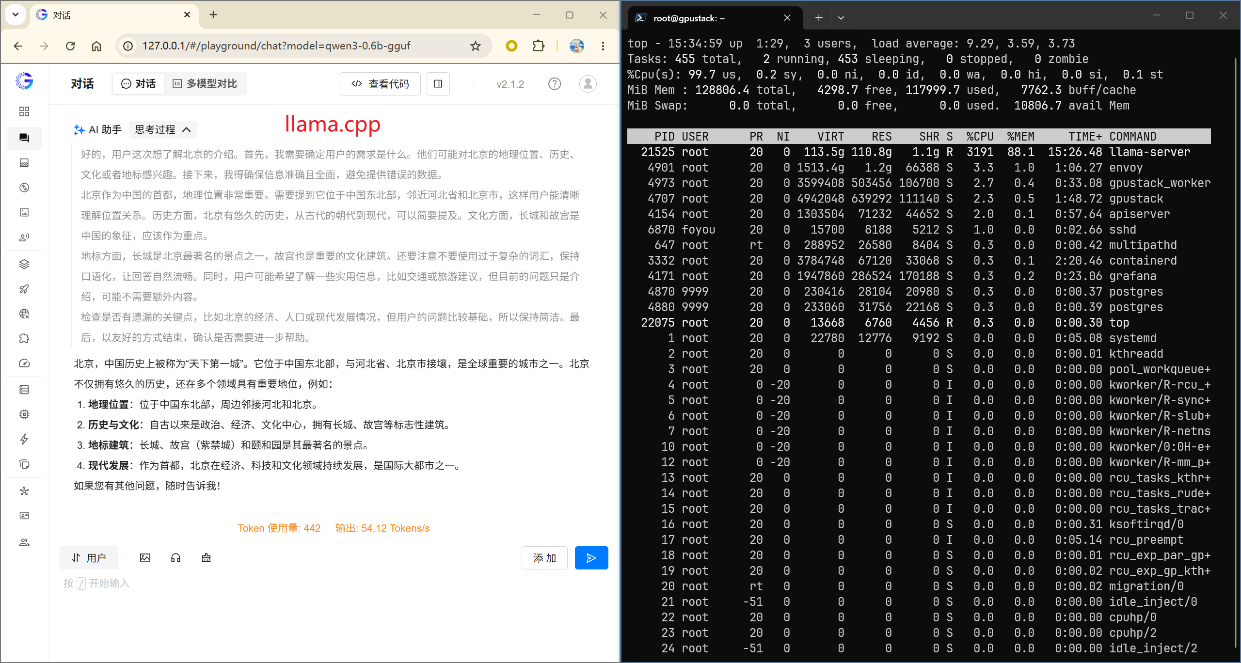This screenshot has width=1241, height=663.
Task: Collapse the 思考过程 thinking section
Action: tap(162, 129)
